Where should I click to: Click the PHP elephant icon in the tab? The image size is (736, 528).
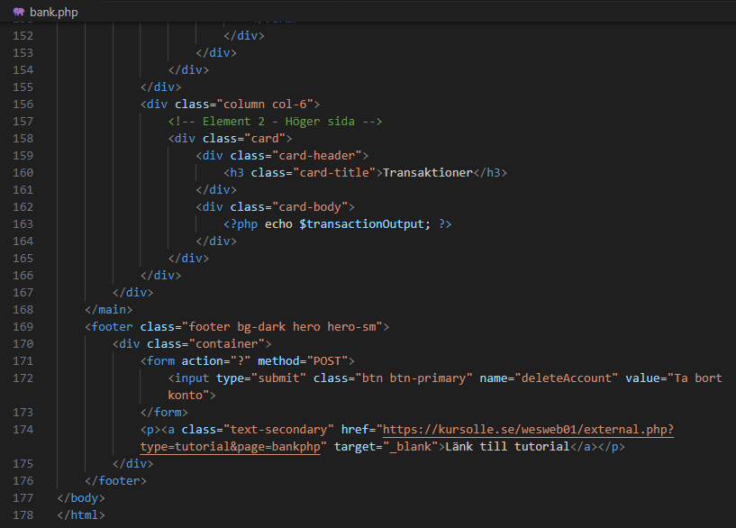tap(18, 12)
